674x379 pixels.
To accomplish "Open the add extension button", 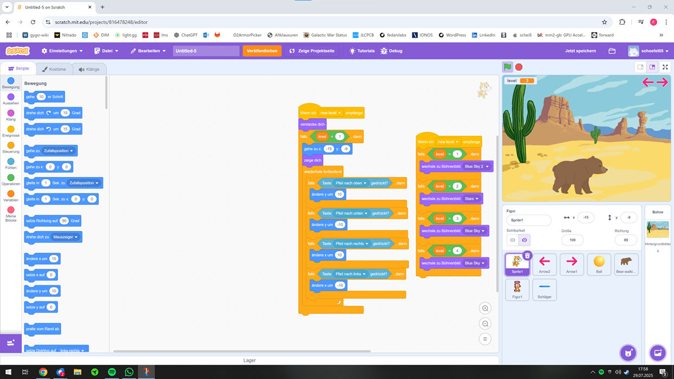I will point(10,342).
